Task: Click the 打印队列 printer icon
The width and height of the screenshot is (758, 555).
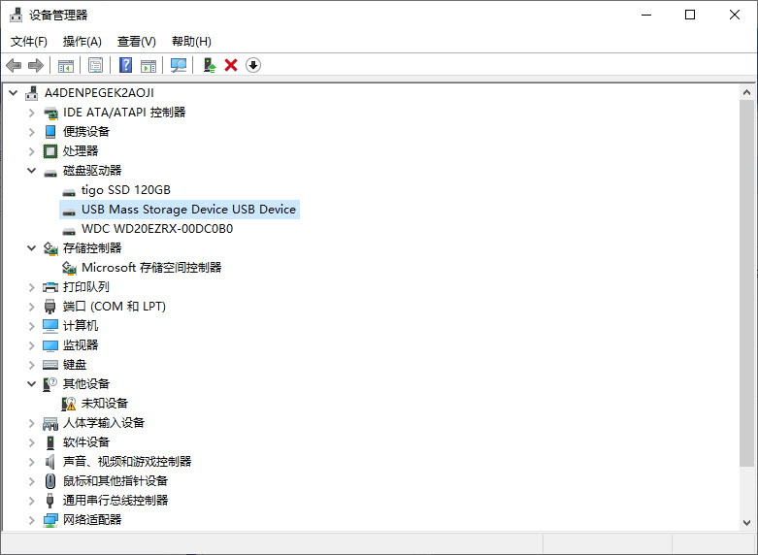Action: (x=50, y=287)
